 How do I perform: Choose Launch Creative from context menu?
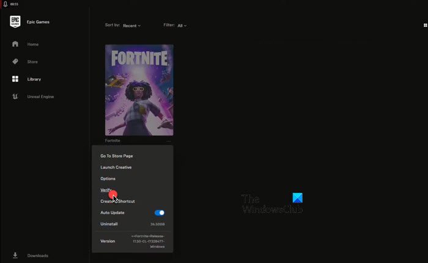[116, 167]
